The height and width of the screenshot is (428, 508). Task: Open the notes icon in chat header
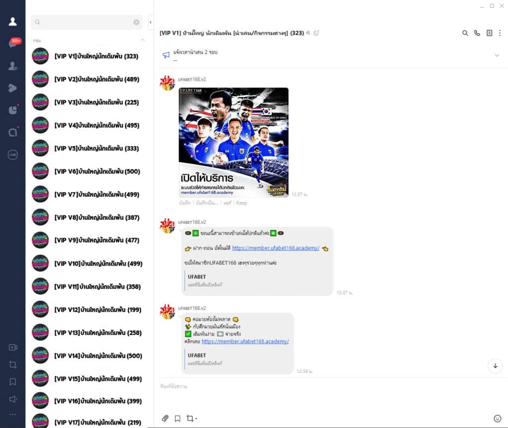tap(489, 33)
